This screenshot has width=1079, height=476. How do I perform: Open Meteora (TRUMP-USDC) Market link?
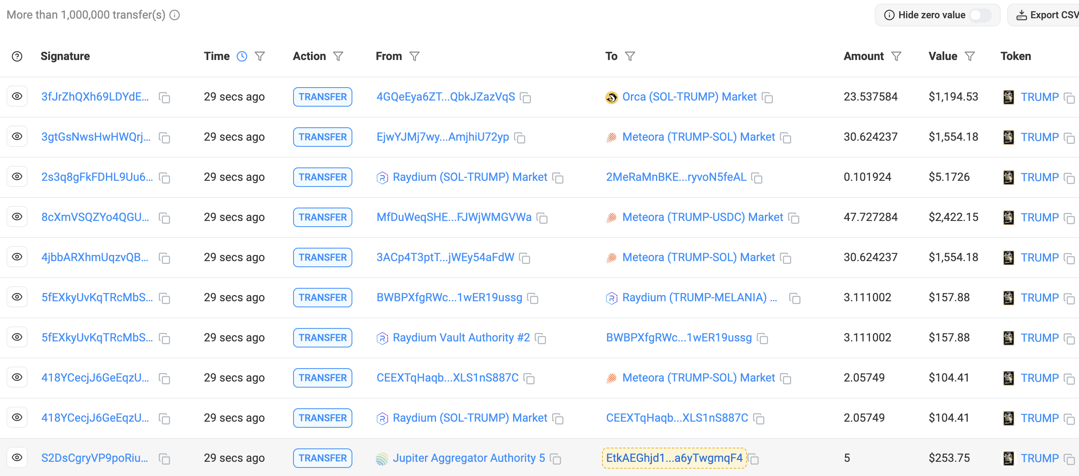click(702, 217)
